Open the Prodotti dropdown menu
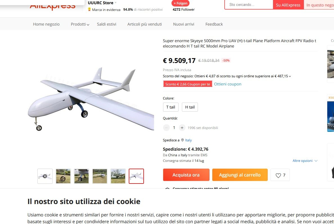 (x=80, y=24)
